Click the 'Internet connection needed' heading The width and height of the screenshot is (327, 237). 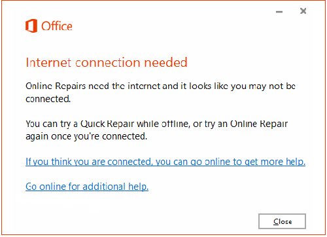pyautogui.click(x=107, y=62)
